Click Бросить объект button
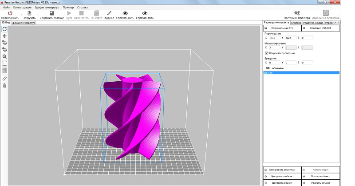The image size is (355, 186). (320, 176)
